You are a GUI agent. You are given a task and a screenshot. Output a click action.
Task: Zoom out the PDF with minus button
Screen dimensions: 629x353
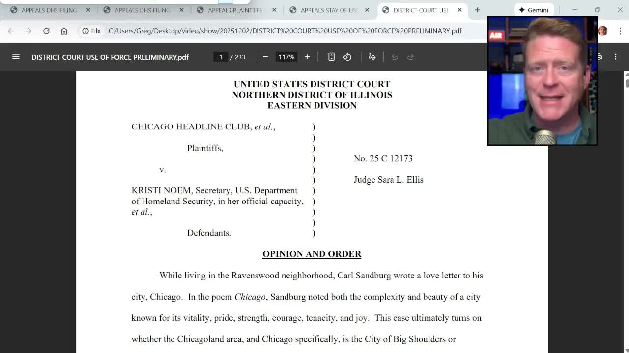[265, 57]
